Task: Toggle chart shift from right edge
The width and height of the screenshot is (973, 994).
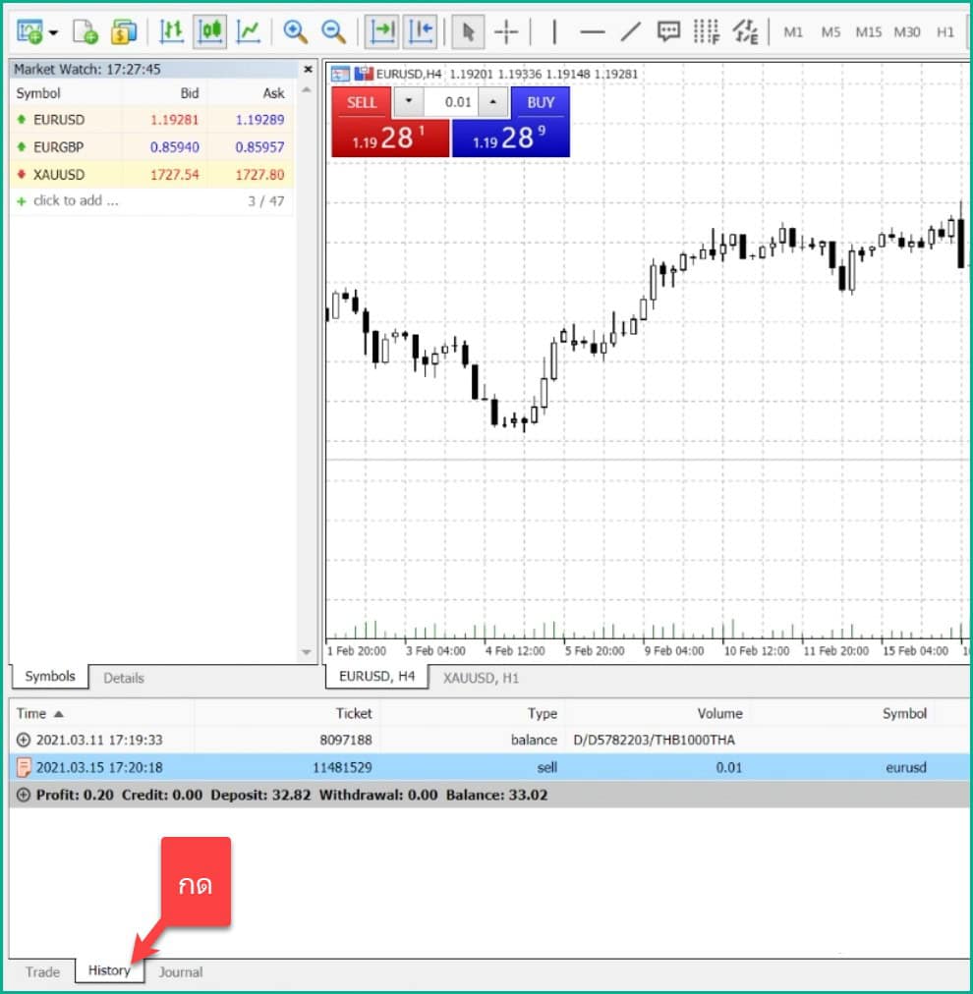Action: click(x=421, y=31)
